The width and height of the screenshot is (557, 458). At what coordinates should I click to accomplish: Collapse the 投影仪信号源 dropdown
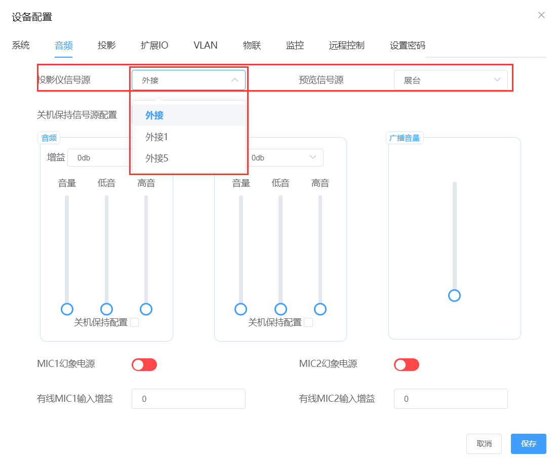click(188, 80)
